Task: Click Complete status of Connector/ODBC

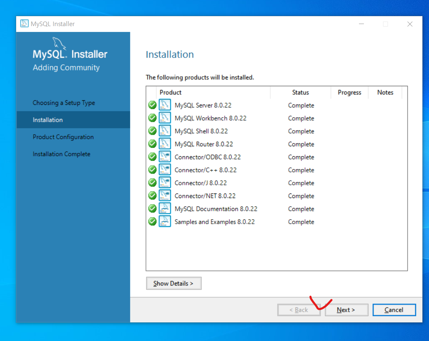Action: pyautogui.click(x=301, y=157)
